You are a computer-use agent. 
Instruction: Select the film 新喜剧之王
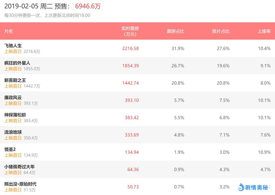pyautogui.click(x=15, y=80)
